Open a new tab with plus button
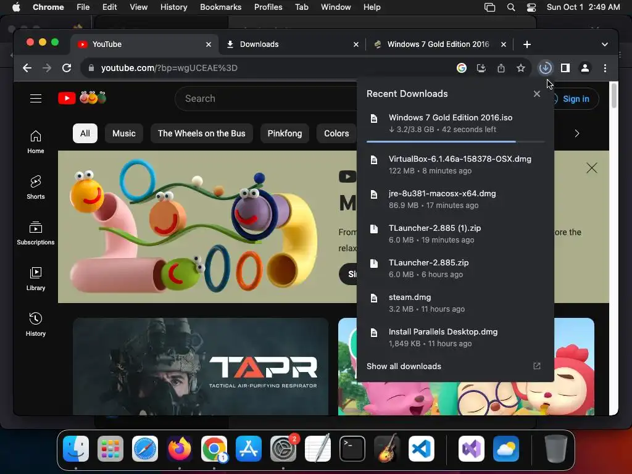The height and width of the screenshot is (474, 632). tap(527, 44)
